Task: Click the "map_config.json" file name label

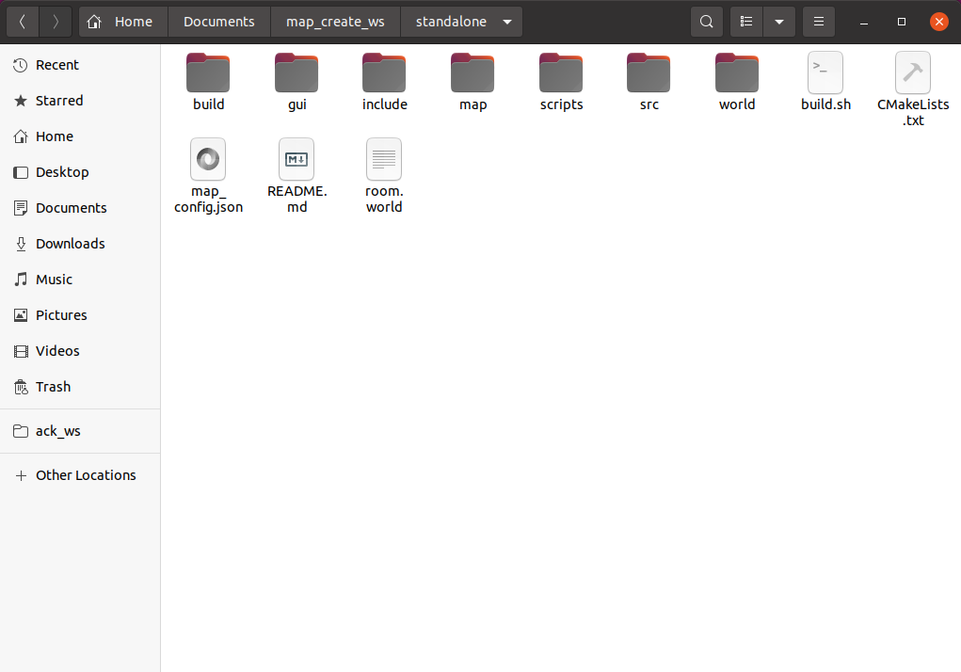Action: coord(208,200)
